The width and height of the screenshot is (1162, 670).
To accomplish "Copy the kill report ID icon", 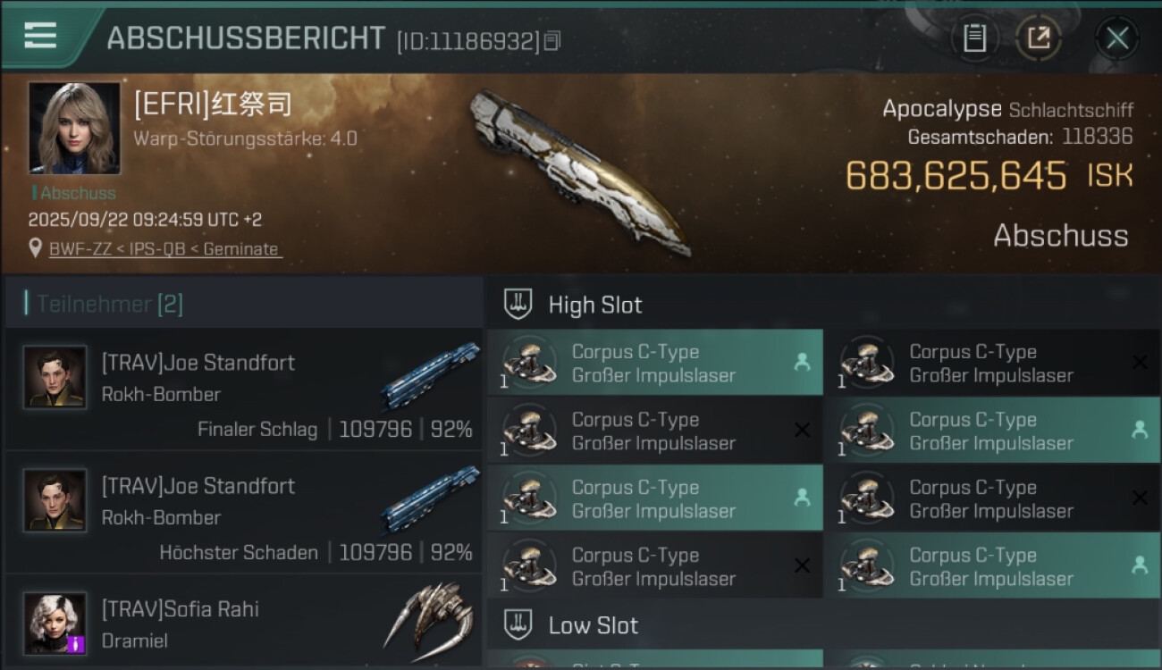I will (552, 41).
